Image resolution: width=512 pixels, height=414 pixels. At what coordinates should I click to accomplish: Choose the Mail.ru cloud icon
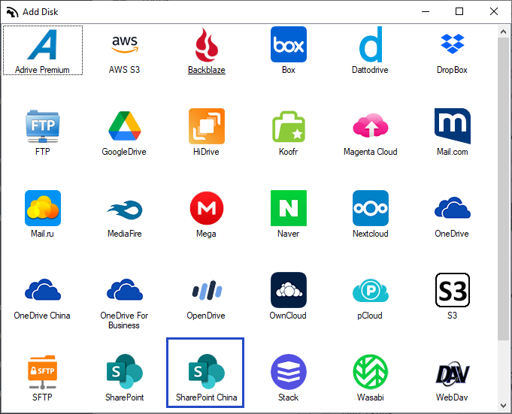click(x=43, y=208)
